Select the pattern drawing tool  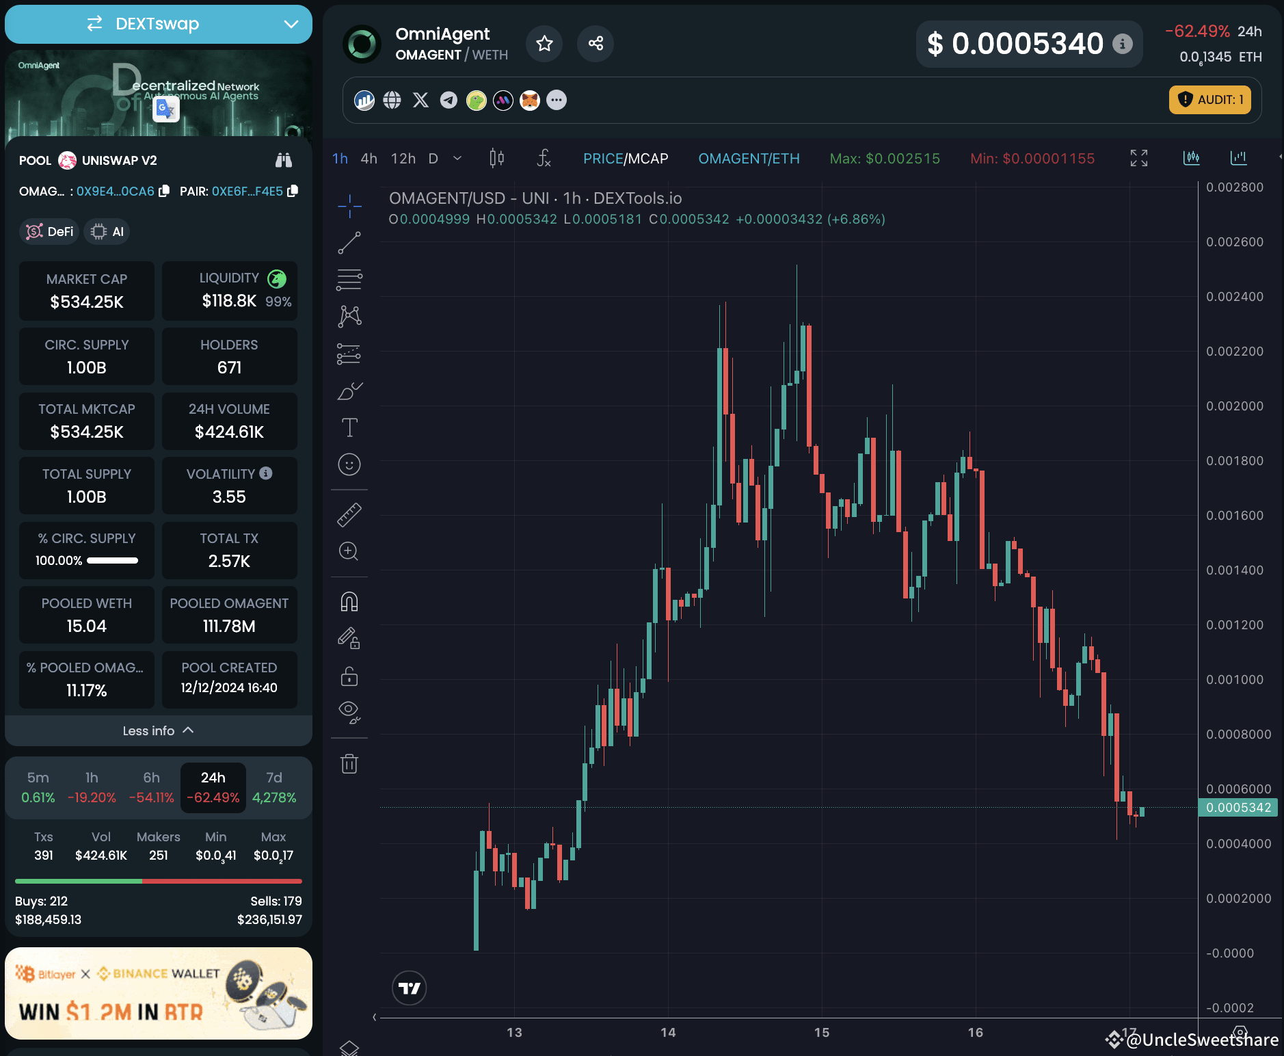(349, 316)
